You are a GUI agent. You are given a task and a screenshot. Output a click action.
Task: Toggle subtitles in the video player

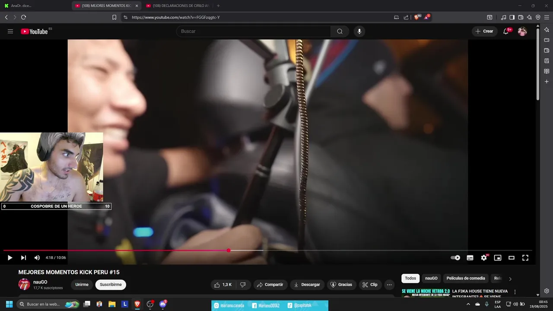[x=470, y=257]
